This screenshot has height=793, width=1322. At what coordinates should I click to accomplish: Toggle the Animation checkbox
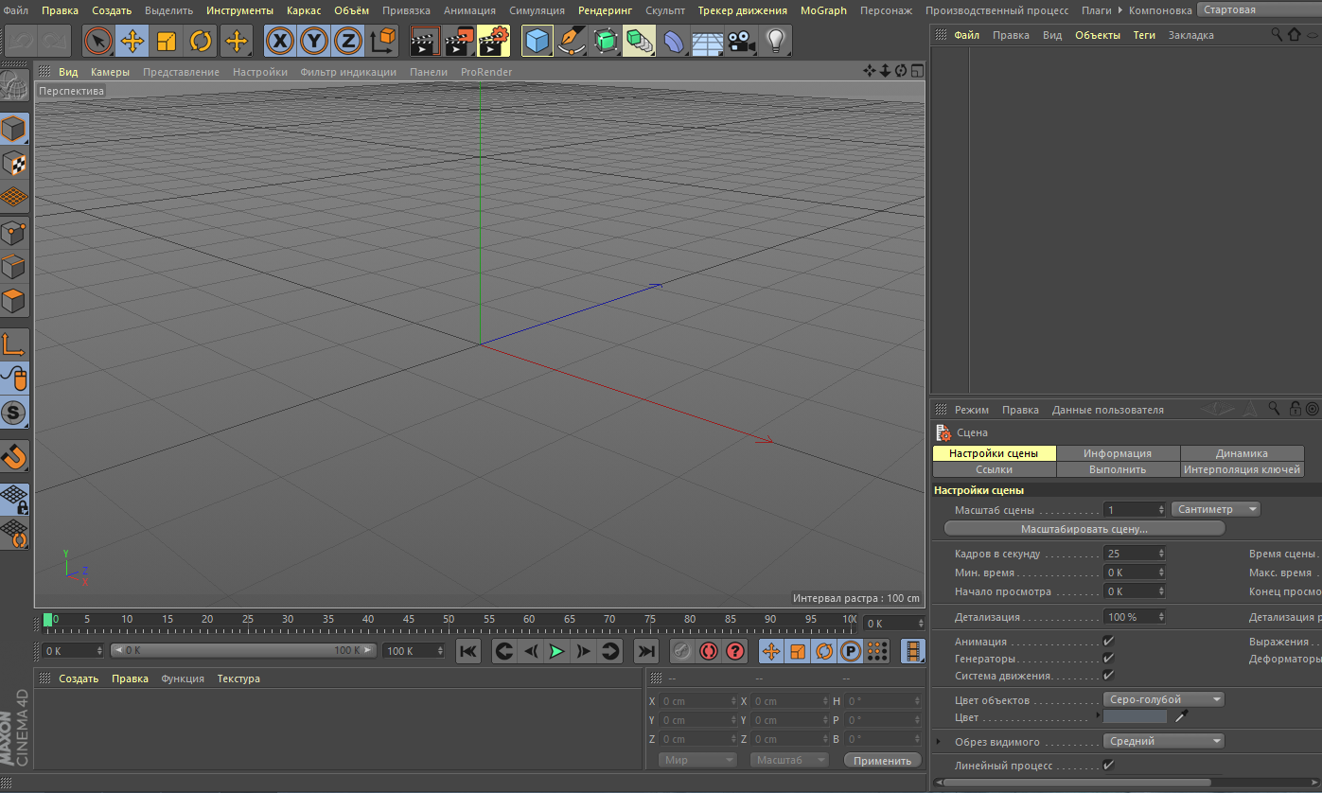(x=1109, y=642)
